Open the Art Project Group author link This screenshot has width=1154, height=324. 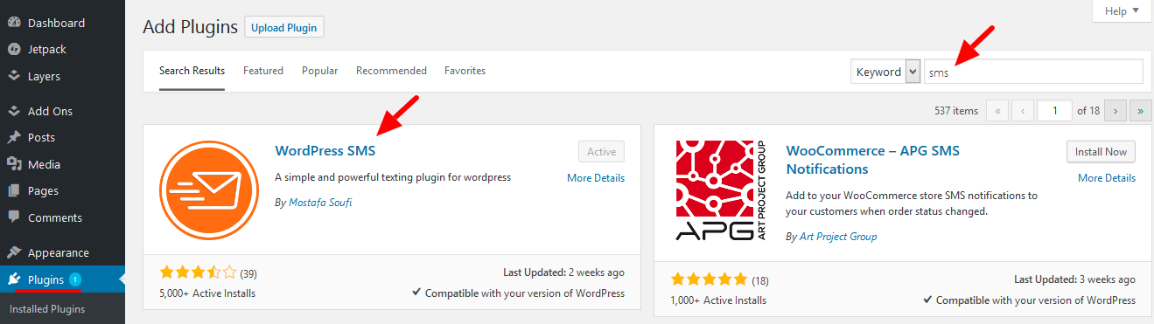coord(838,237)
